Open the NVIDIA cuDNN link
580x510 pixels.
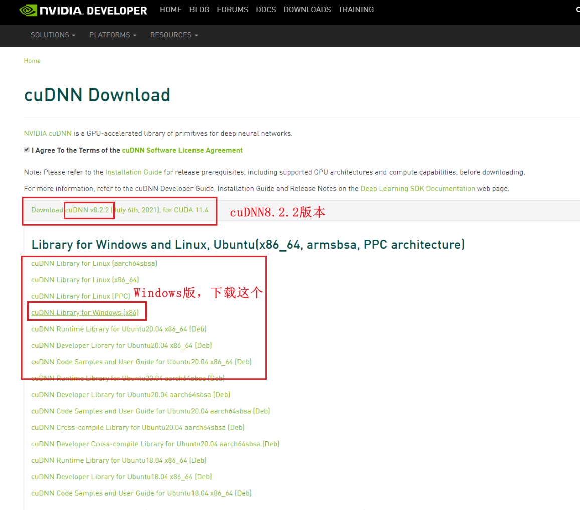48,133
